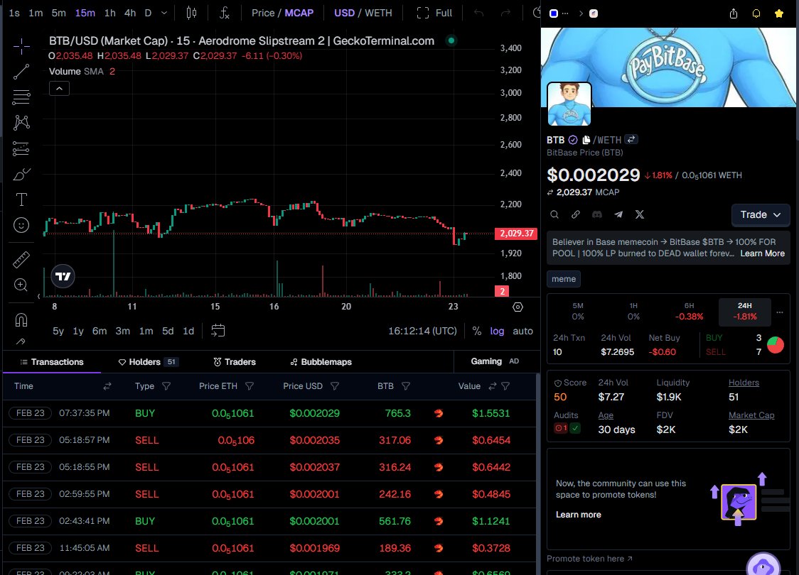Image resolution: width=799 pixels, height=575 pixels.
Task: Open the emoji sticker tool
Action: [x=21, y=225]
